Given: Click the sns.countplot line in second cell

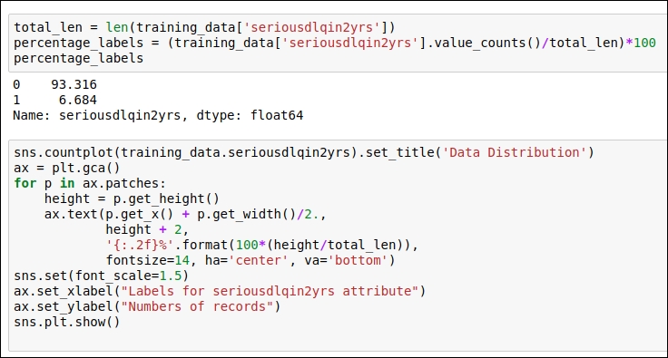Looking at the screenshot, I should pos(304,152).
